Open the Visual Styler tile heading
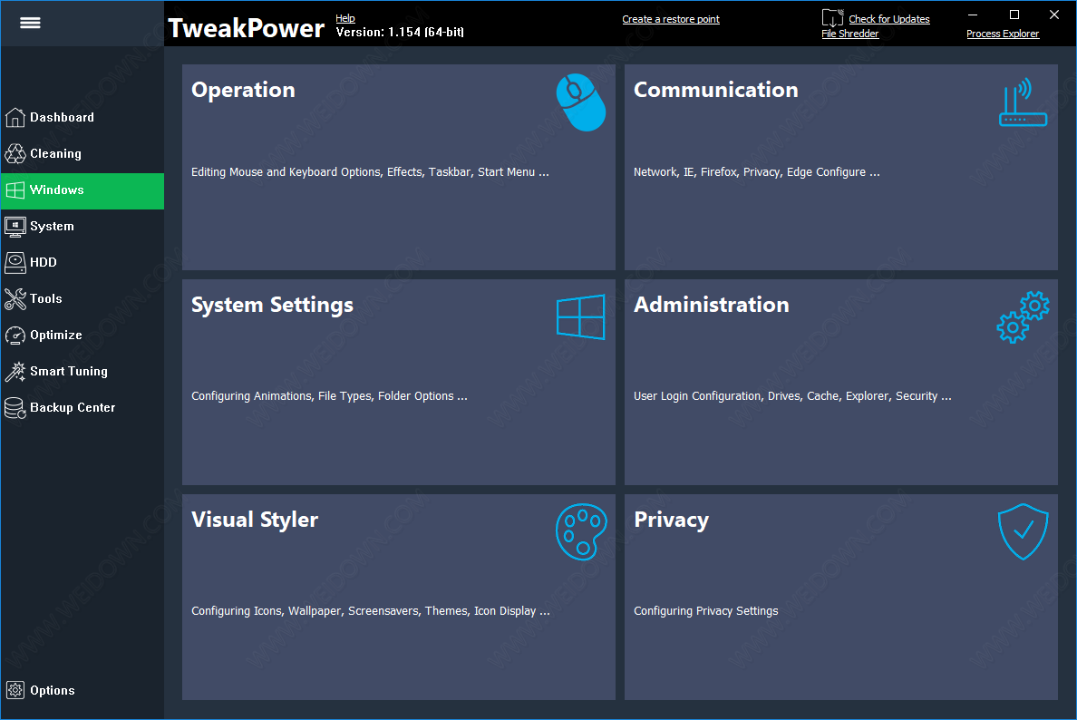 [255, 521]
